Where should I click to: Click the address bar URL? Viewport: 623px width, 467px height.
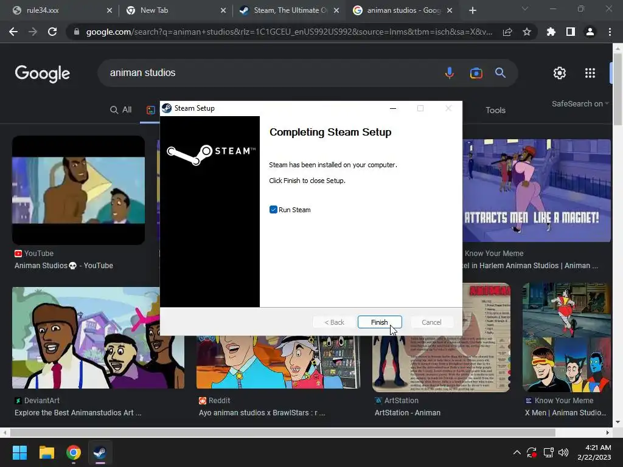(289, 32)
